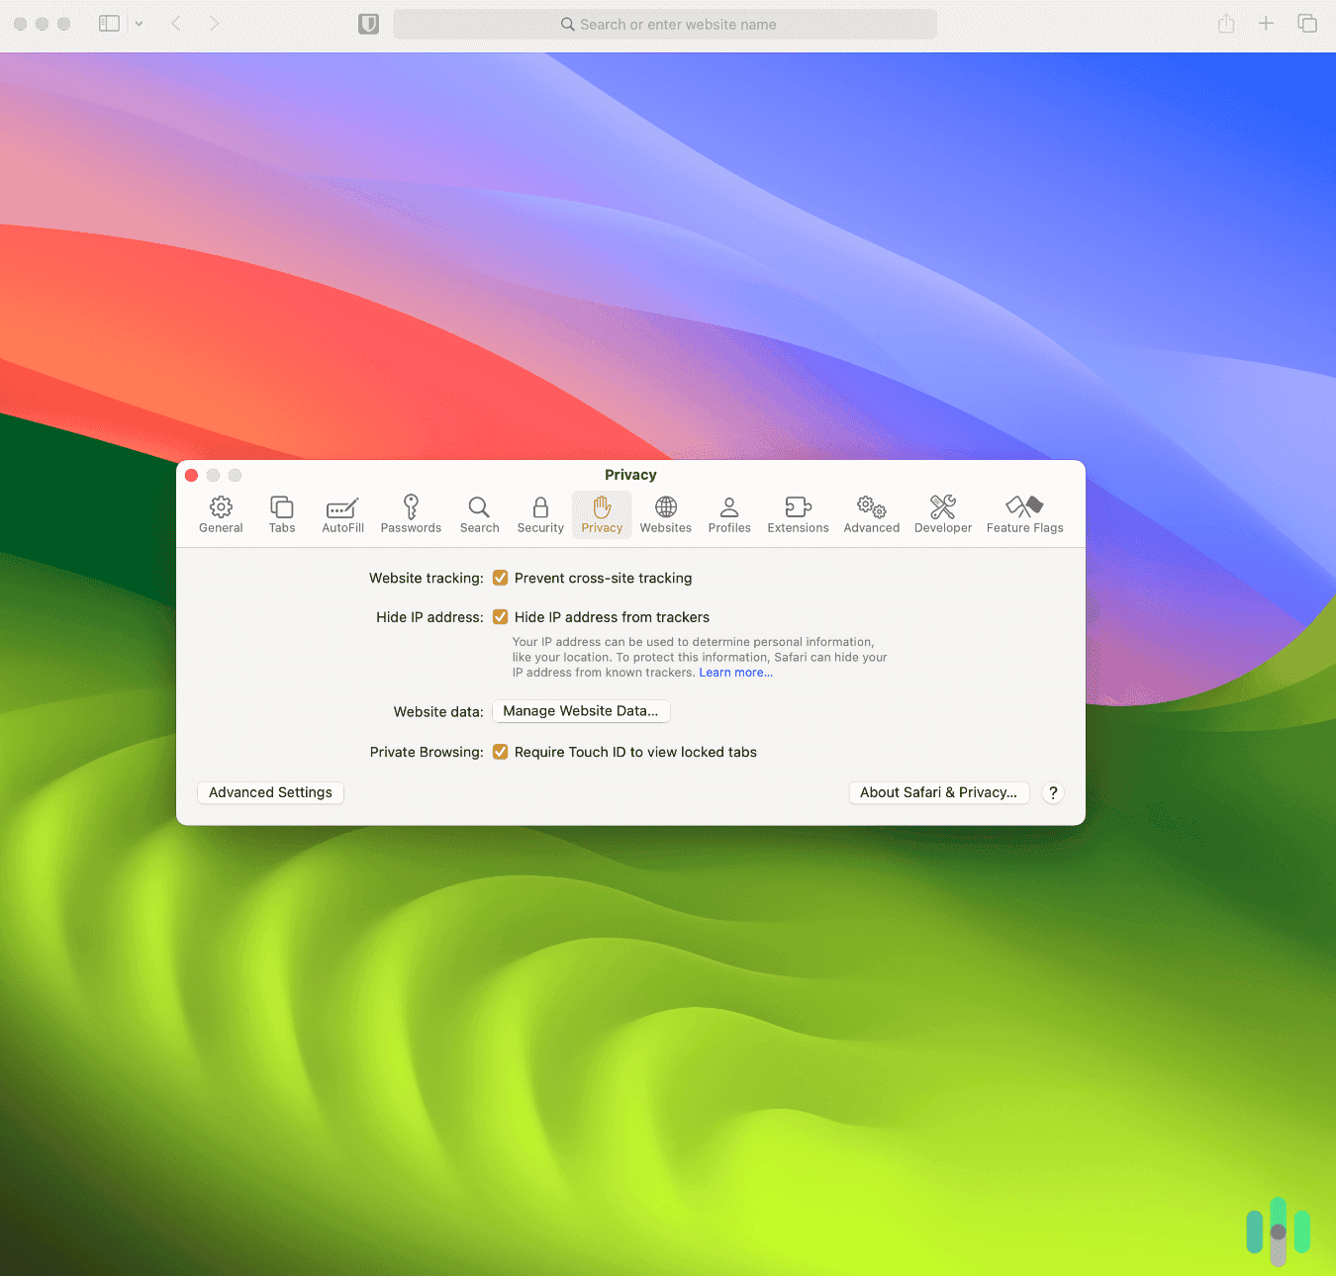Open Advanced Settings
Image resolution: width=1336 pixels, height=1276 pixels.
(269, 792)
